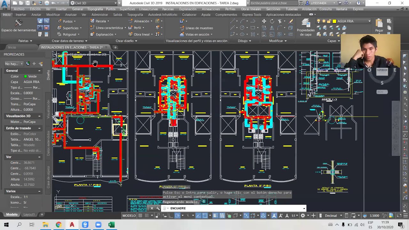The width and height of the screenshot is (409, 230).
Task: Click the ENCUADRE command line input
Action: (234, 208)
